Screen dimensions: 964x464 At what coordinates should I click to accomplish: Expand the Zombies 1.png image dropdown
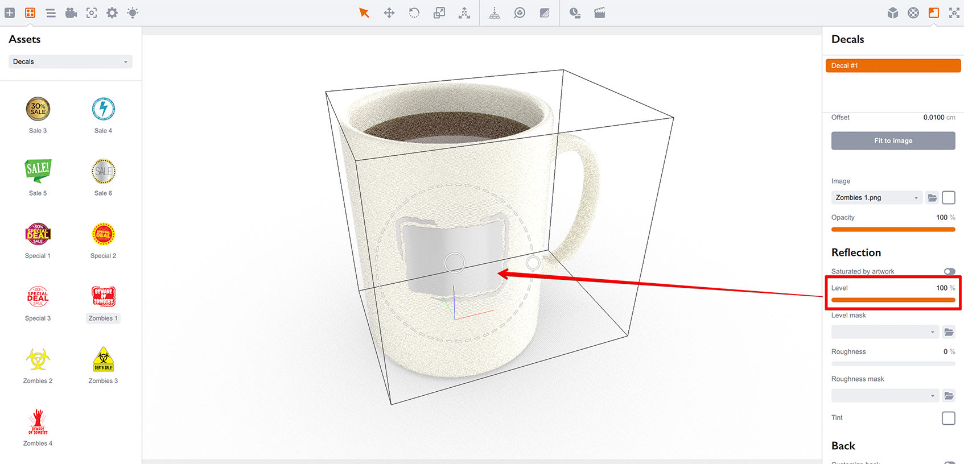(x=876, y=197)
